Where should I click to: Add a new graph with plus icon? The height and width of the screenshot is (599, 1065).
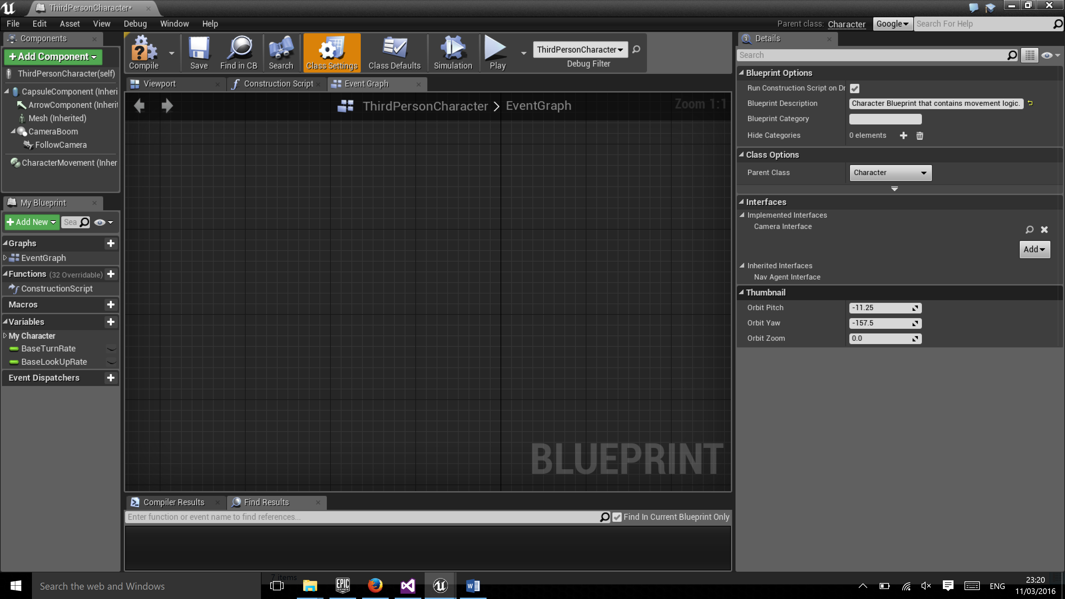111,244
